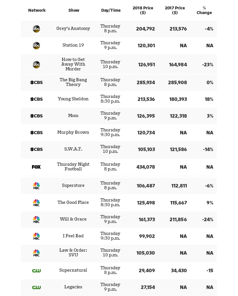Screen dimensions: 238x296
Task: Click the ABC logo for How to Get Away With Murder
Action: coord(36,65)
